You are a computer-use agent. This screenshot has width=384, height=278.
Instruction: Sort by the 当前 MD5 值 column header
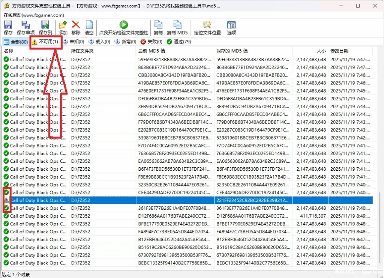[x=175, y=51]
